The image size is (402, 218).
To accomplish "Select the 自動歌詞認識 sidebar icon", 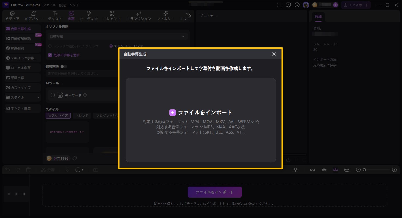I will [x=20, y=38].
